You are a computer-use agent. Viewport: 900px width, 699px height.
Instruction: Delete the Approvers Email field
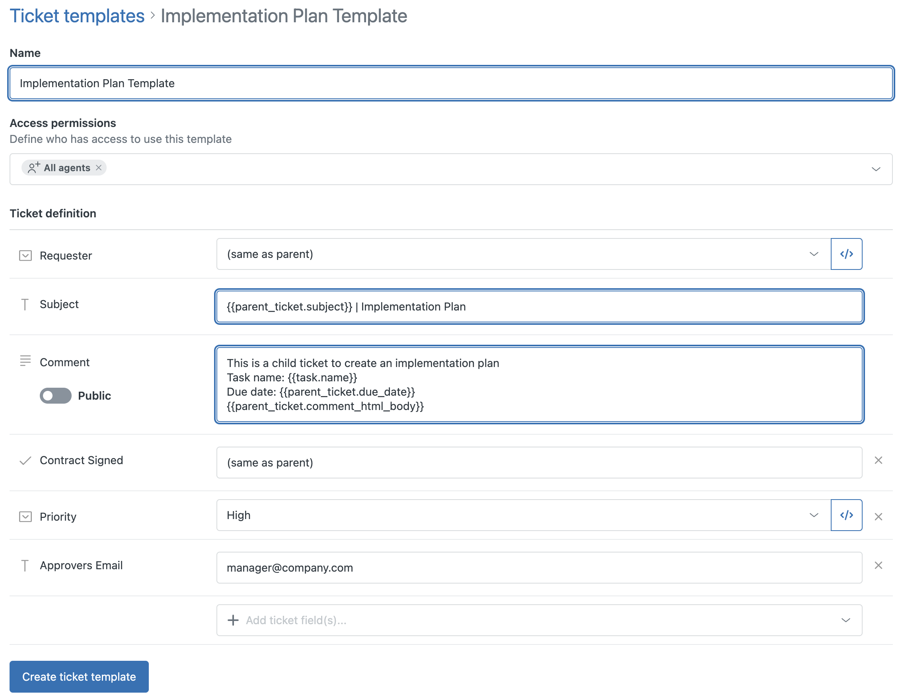[878, 565]
